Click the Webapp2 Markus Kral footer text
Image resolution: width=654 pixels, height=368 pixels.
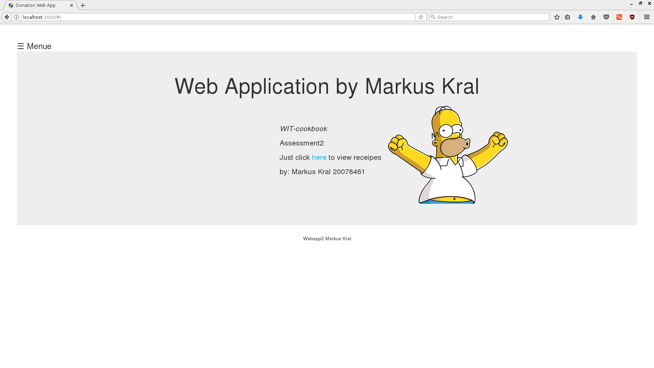(x=327, y=239)
